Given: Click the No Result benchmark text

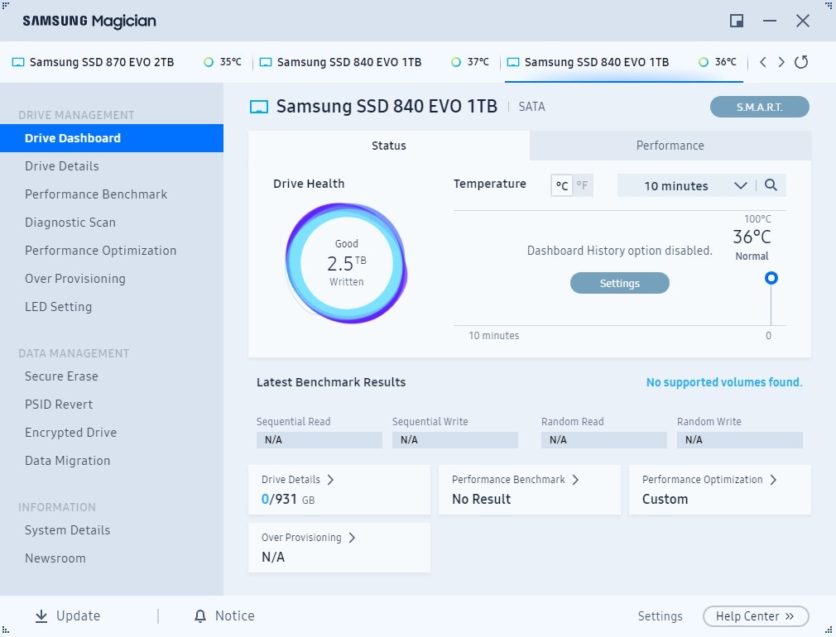Looking at the screenshot, I should pos(482,500).
